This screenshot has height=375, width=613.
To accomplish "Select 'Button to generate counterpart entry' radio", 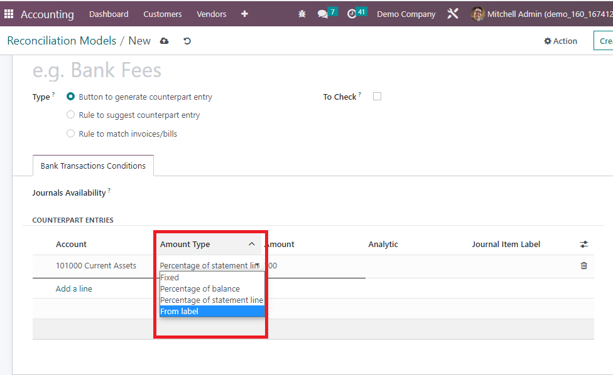I will coord(71,97).
